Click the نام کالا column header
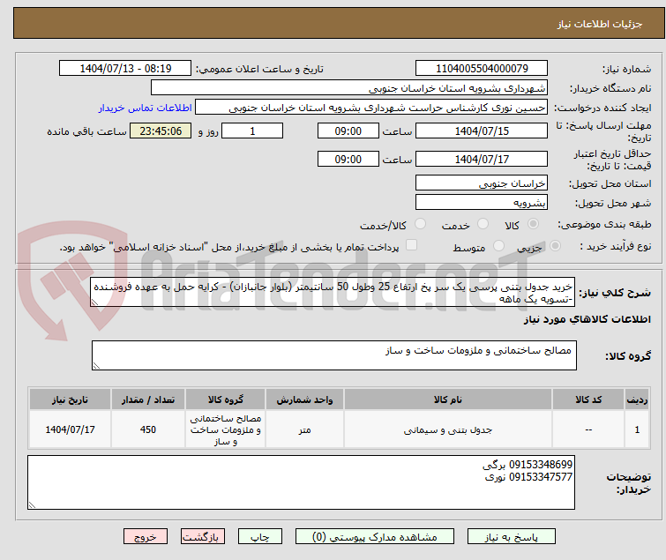This screenshot has height=560, width=666. pyautogui.click(x=448, y=399)
